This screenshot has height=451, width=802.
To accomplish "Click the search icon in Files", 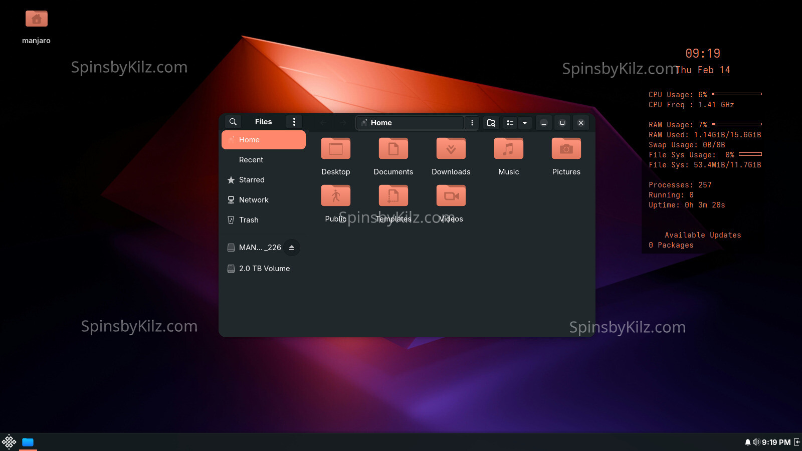I will (233, 122).
